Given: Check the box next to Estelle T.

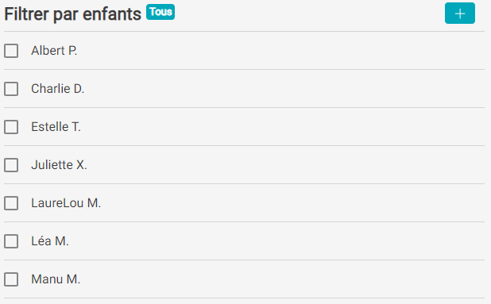Looking at the screenshot, I should 11,127.
